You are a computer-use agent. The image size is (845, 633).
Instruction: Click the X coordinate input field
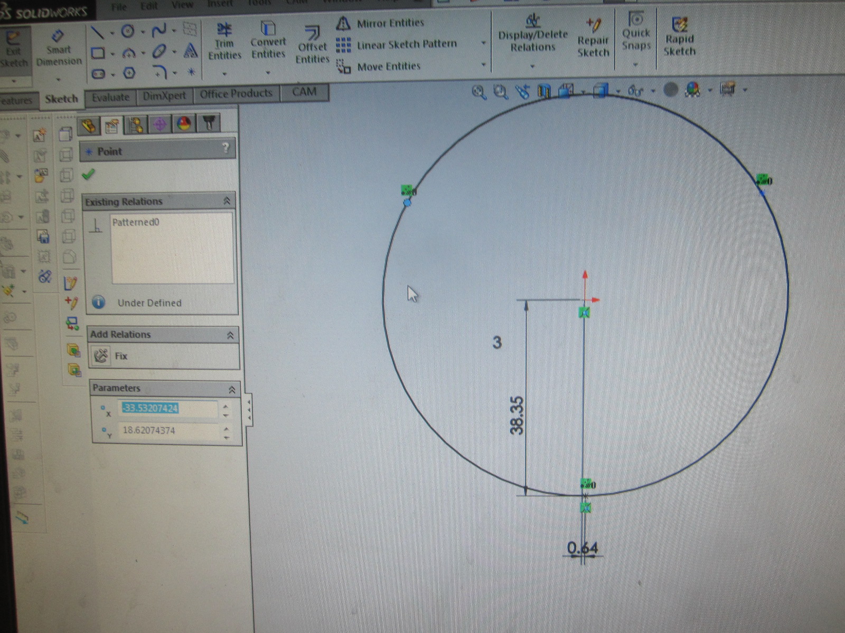tap(168, 409)
